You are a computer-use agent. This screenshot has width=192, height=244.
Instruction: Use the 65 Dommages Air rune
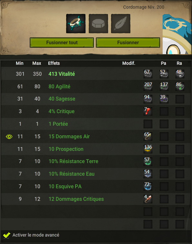click(148, 136)
